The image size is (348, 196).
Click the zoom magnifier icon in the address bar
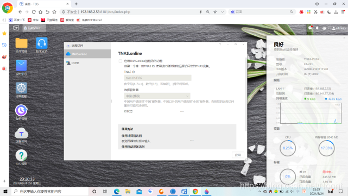click(208, 12)
